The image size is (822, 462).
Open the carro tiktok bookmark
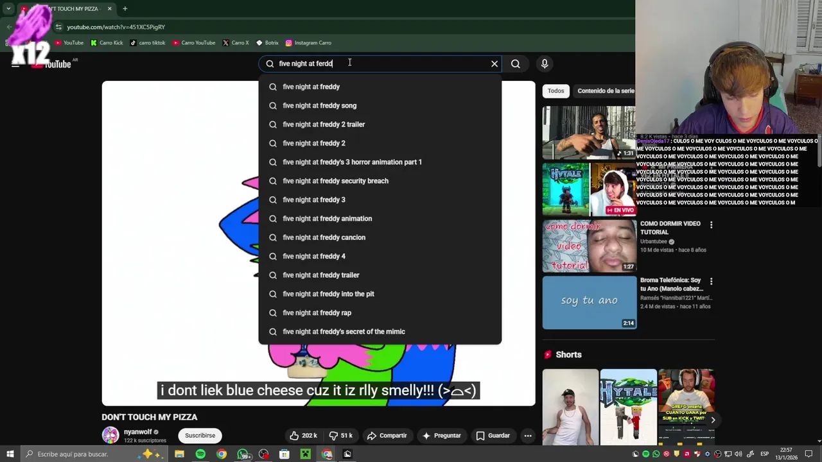click(148, 43)
